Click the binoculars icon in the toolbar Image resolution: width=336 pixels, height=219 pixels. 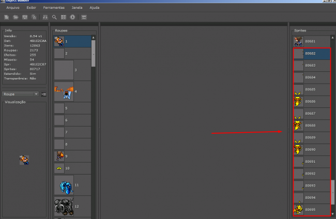(x=45, y=17)
